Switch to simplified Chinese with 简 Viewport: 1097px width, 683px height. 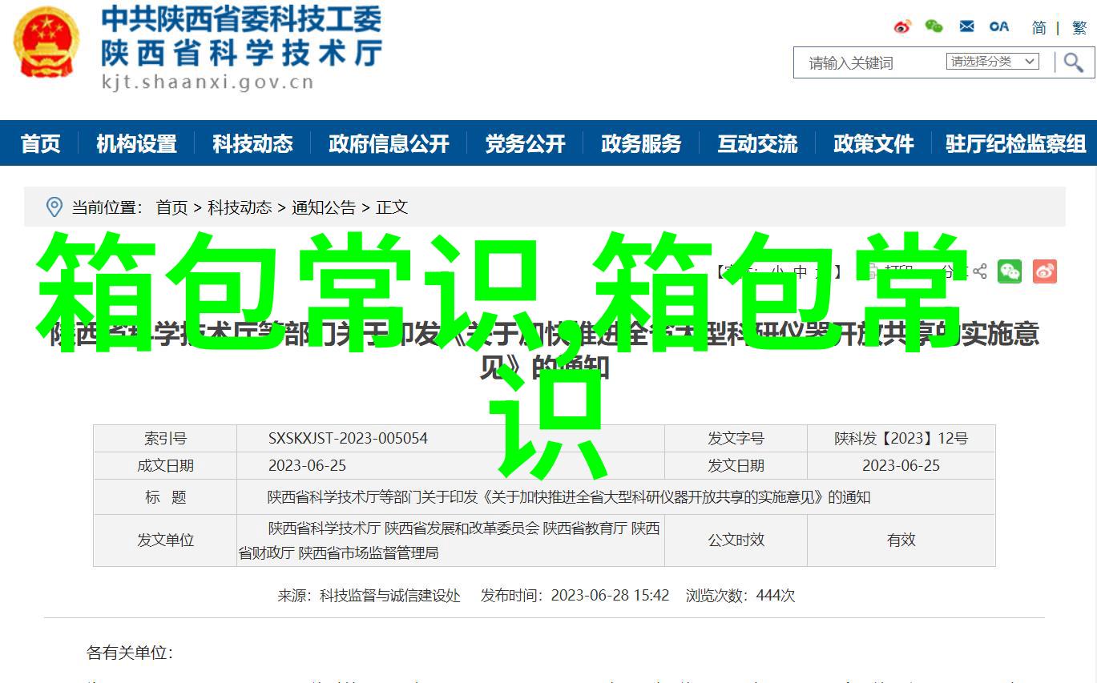(1039, 27)
